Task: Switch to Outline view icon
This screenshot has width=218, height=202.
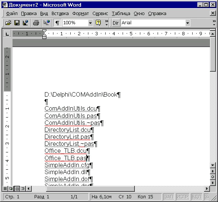Action: [x=23, y=189]
